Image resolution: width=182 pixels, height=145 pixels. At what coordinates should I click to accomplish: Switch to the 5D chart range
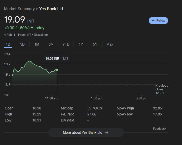click(22, 44)
